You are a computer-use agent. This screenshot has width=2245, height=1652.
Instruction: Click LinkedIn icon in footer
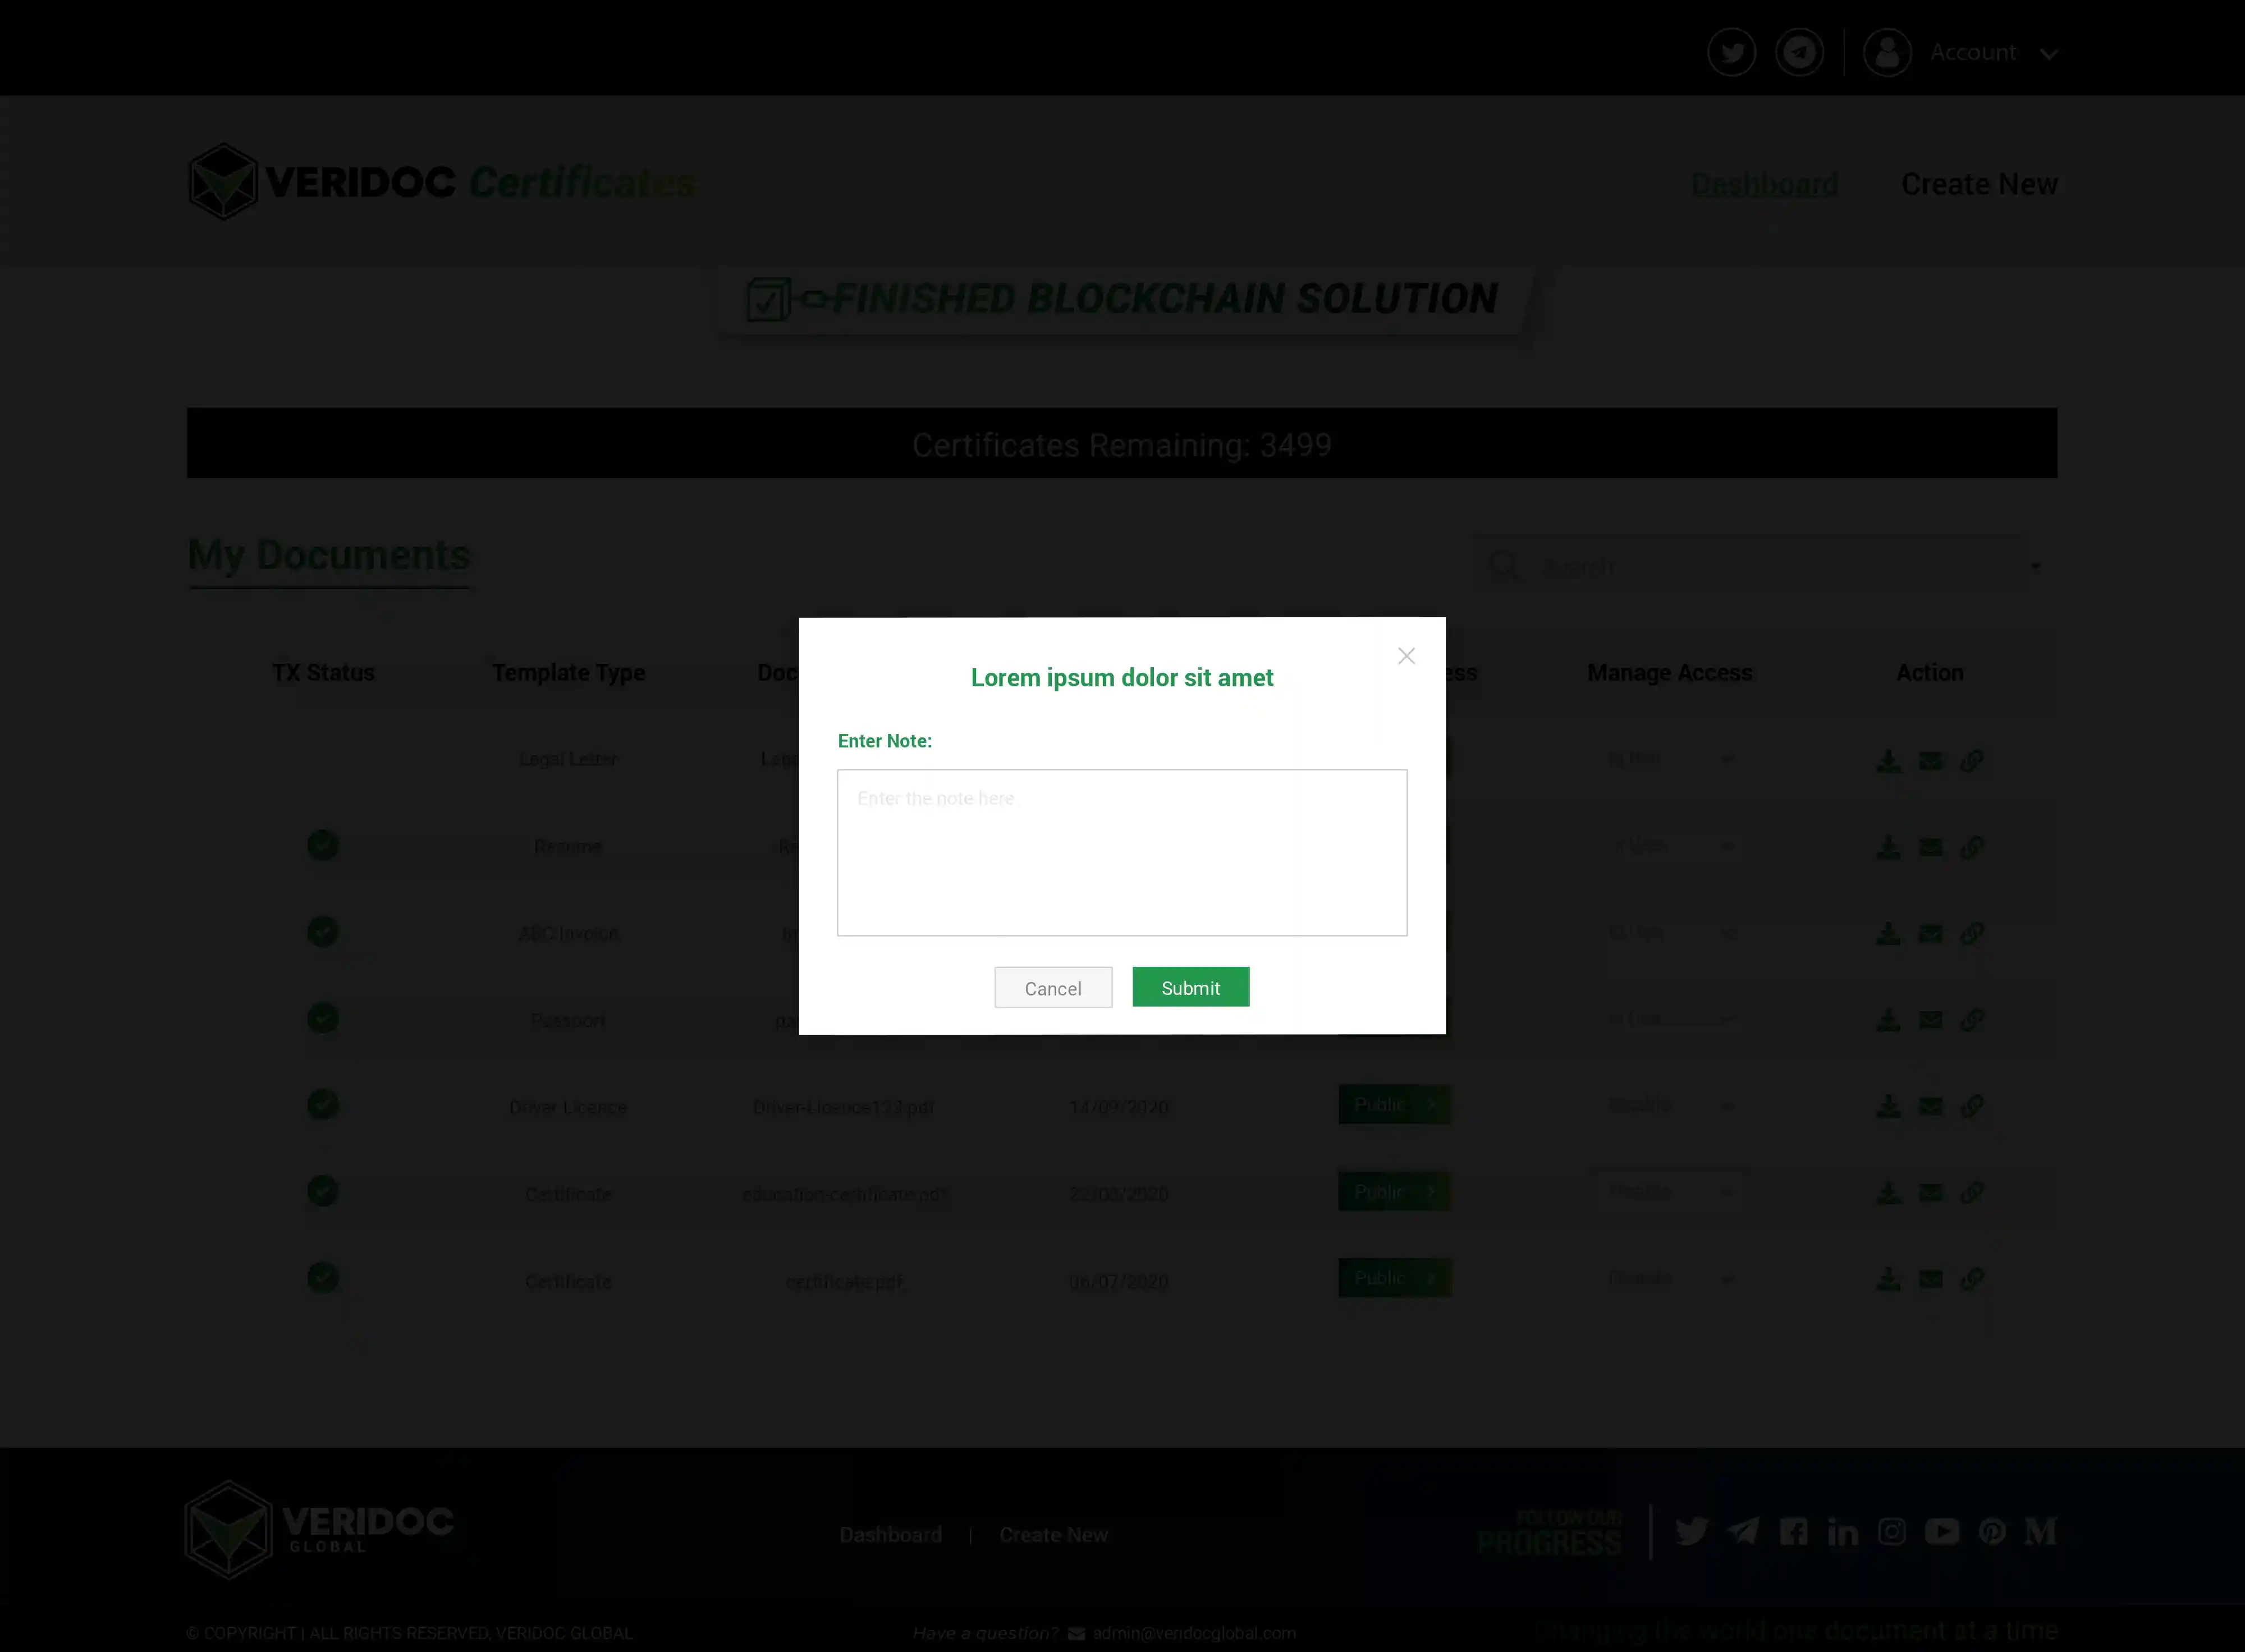(x=1842, y=1532)
